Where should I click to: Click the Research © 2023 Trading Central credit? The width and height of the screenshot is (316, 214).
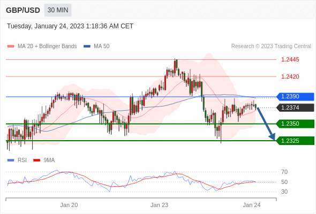point(271,47)
